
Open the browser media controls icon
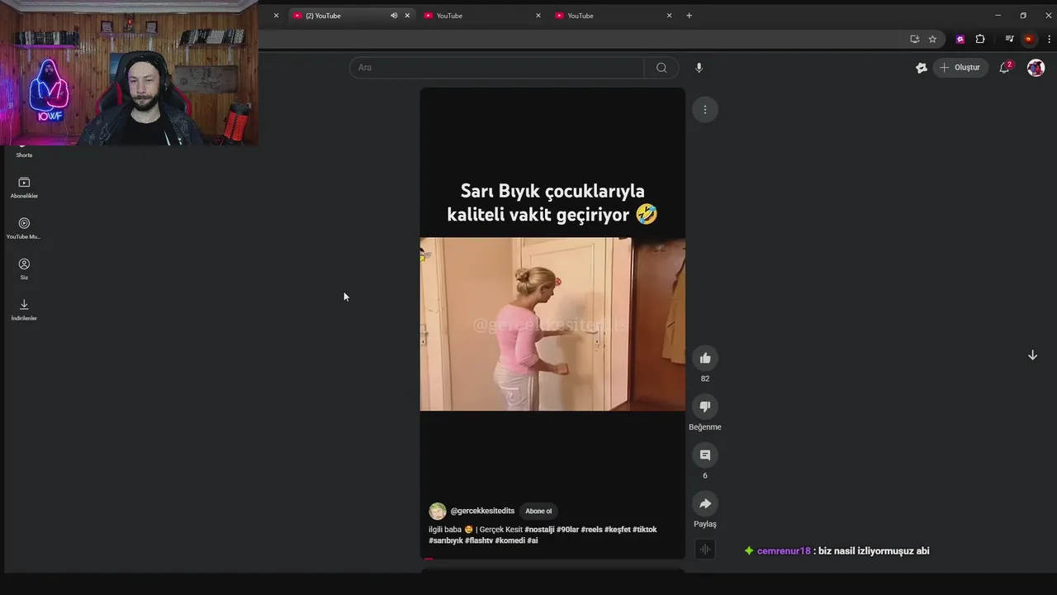click(x=1009, y=39)
